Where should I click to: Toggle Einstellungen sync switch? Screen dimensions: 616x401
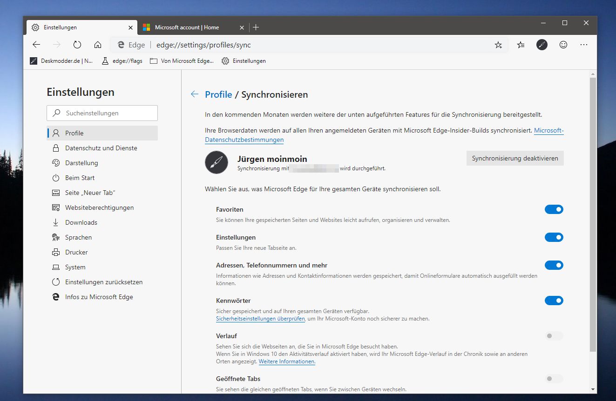point(554,237)
